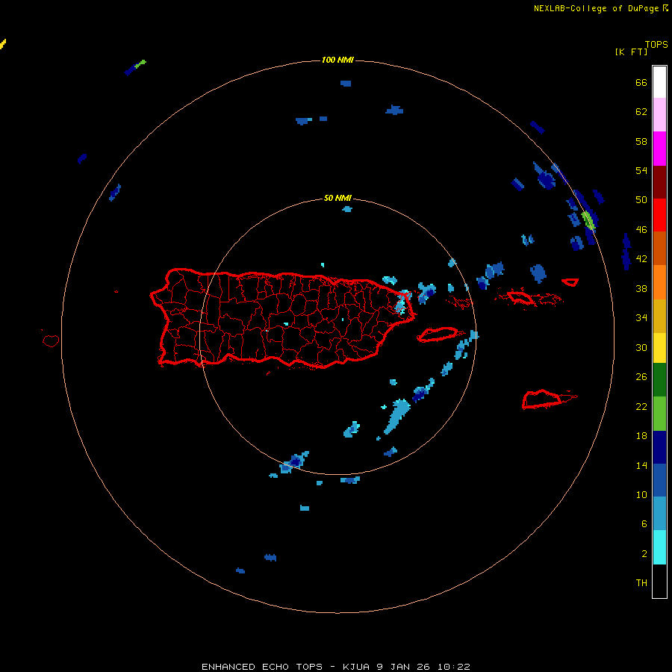672x672 pixels.
Task: Click the yellow 34 kft legend swatch
Action: [659, 348]
